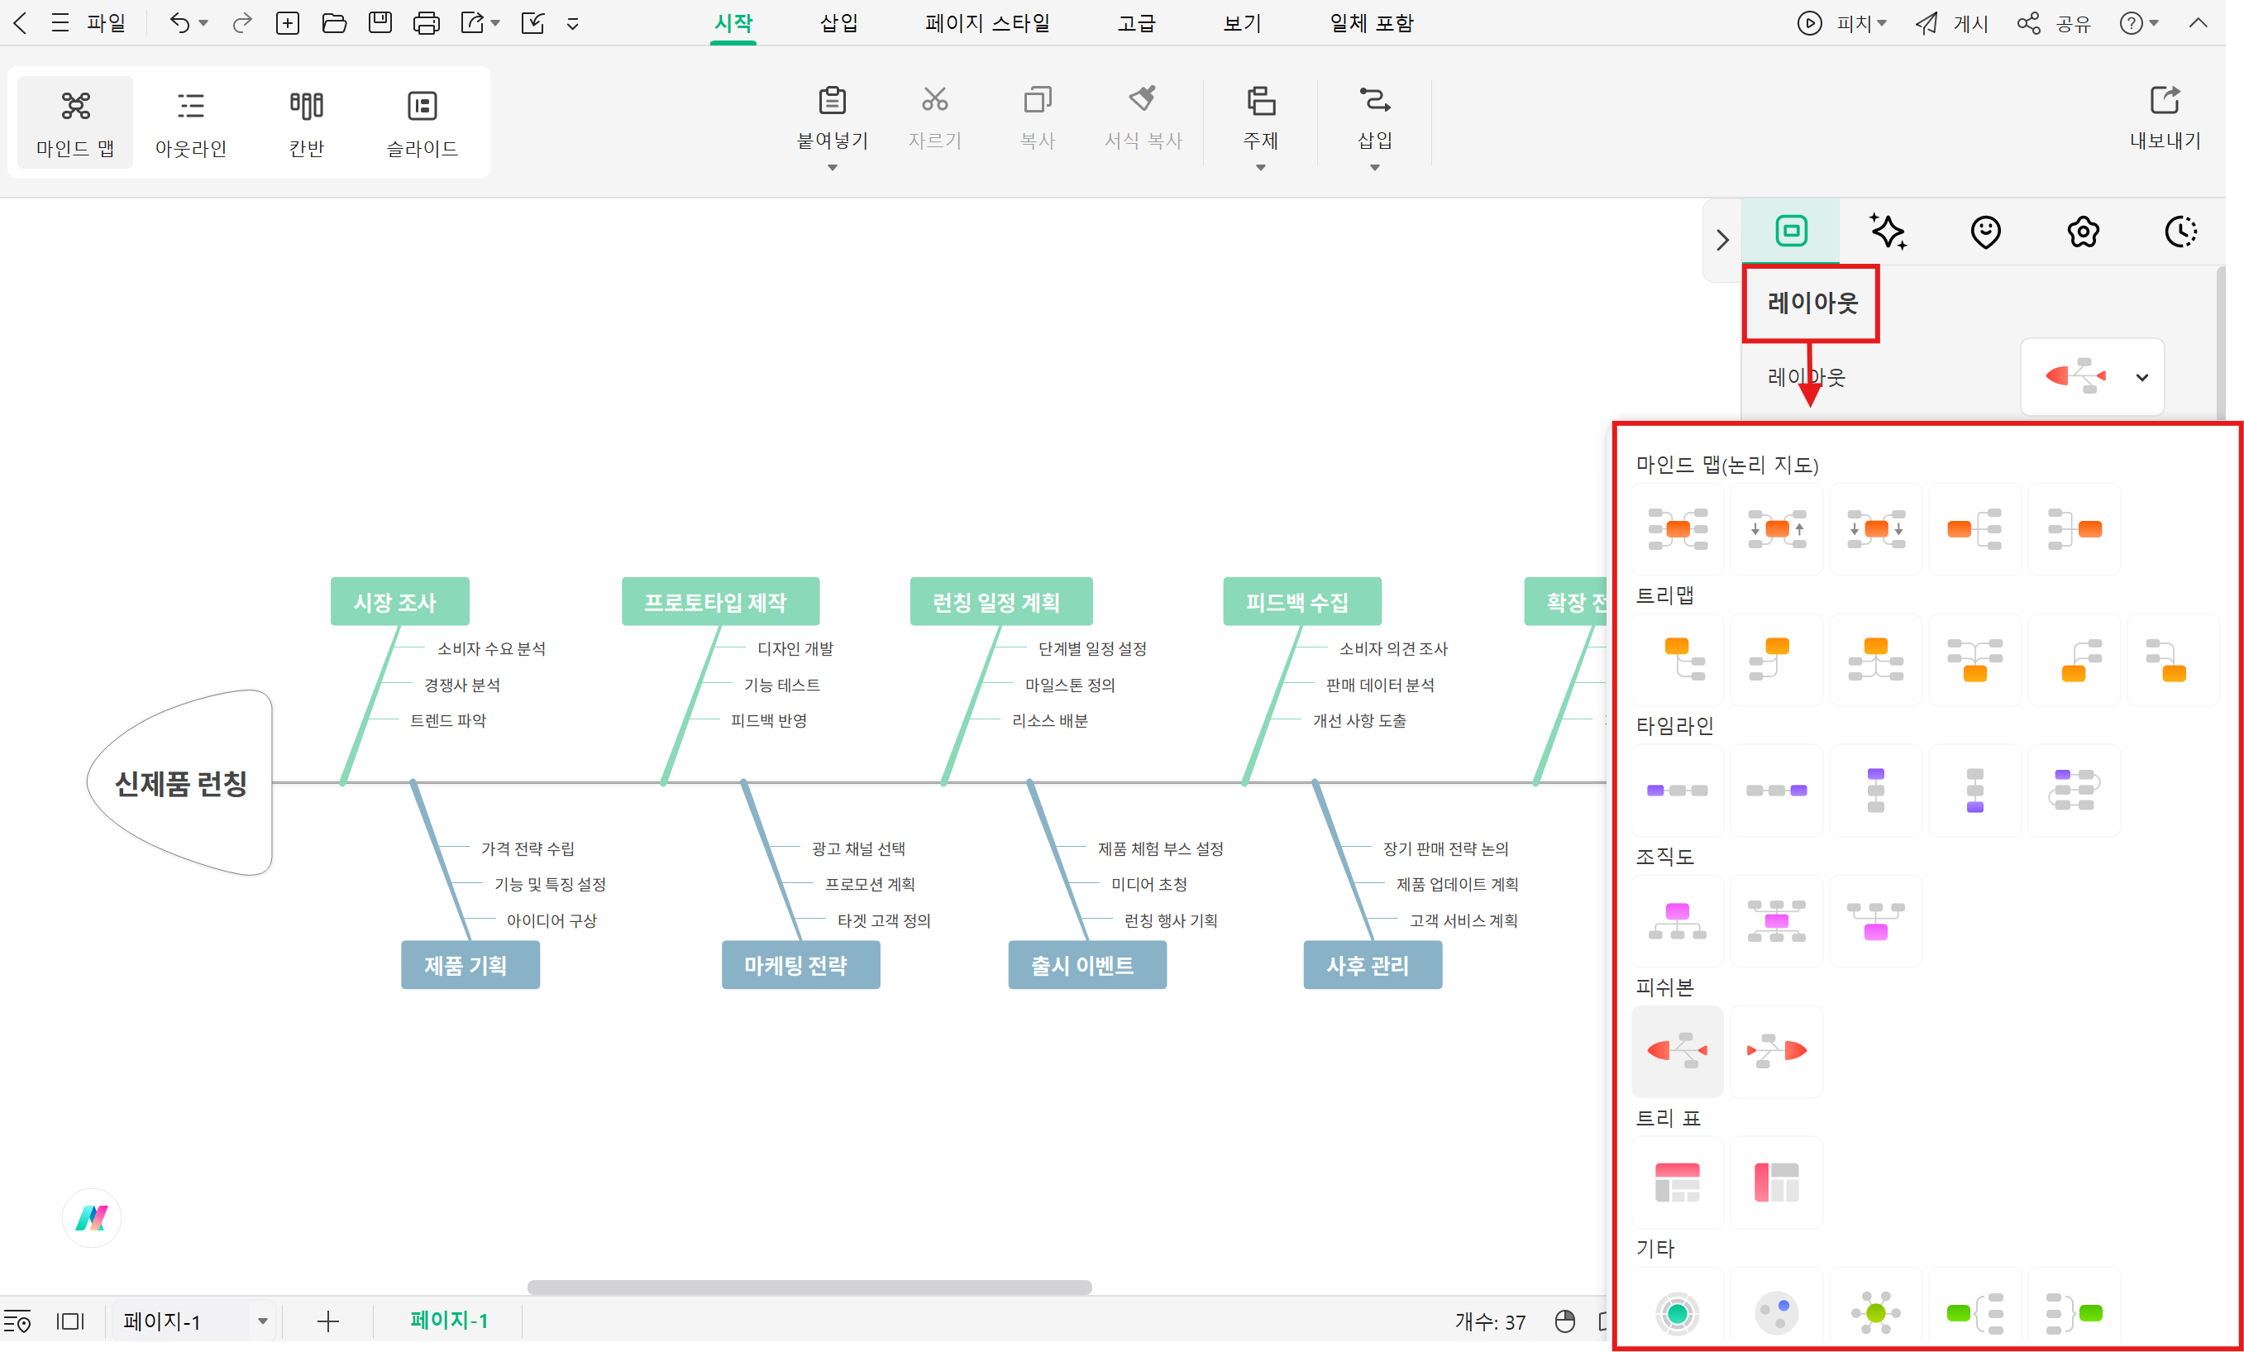2244x1352 pixels.
Task: Switch to Kanban (칸반) view
Action: coord(306,122)
